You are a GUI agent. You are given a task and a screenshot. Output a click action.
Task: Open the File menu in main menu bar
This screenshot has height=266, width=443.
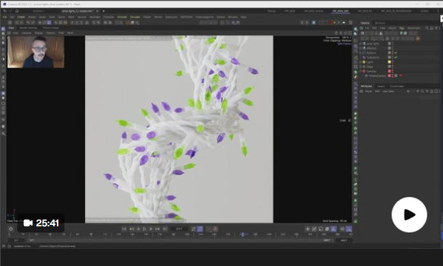(x=5, y=17)
